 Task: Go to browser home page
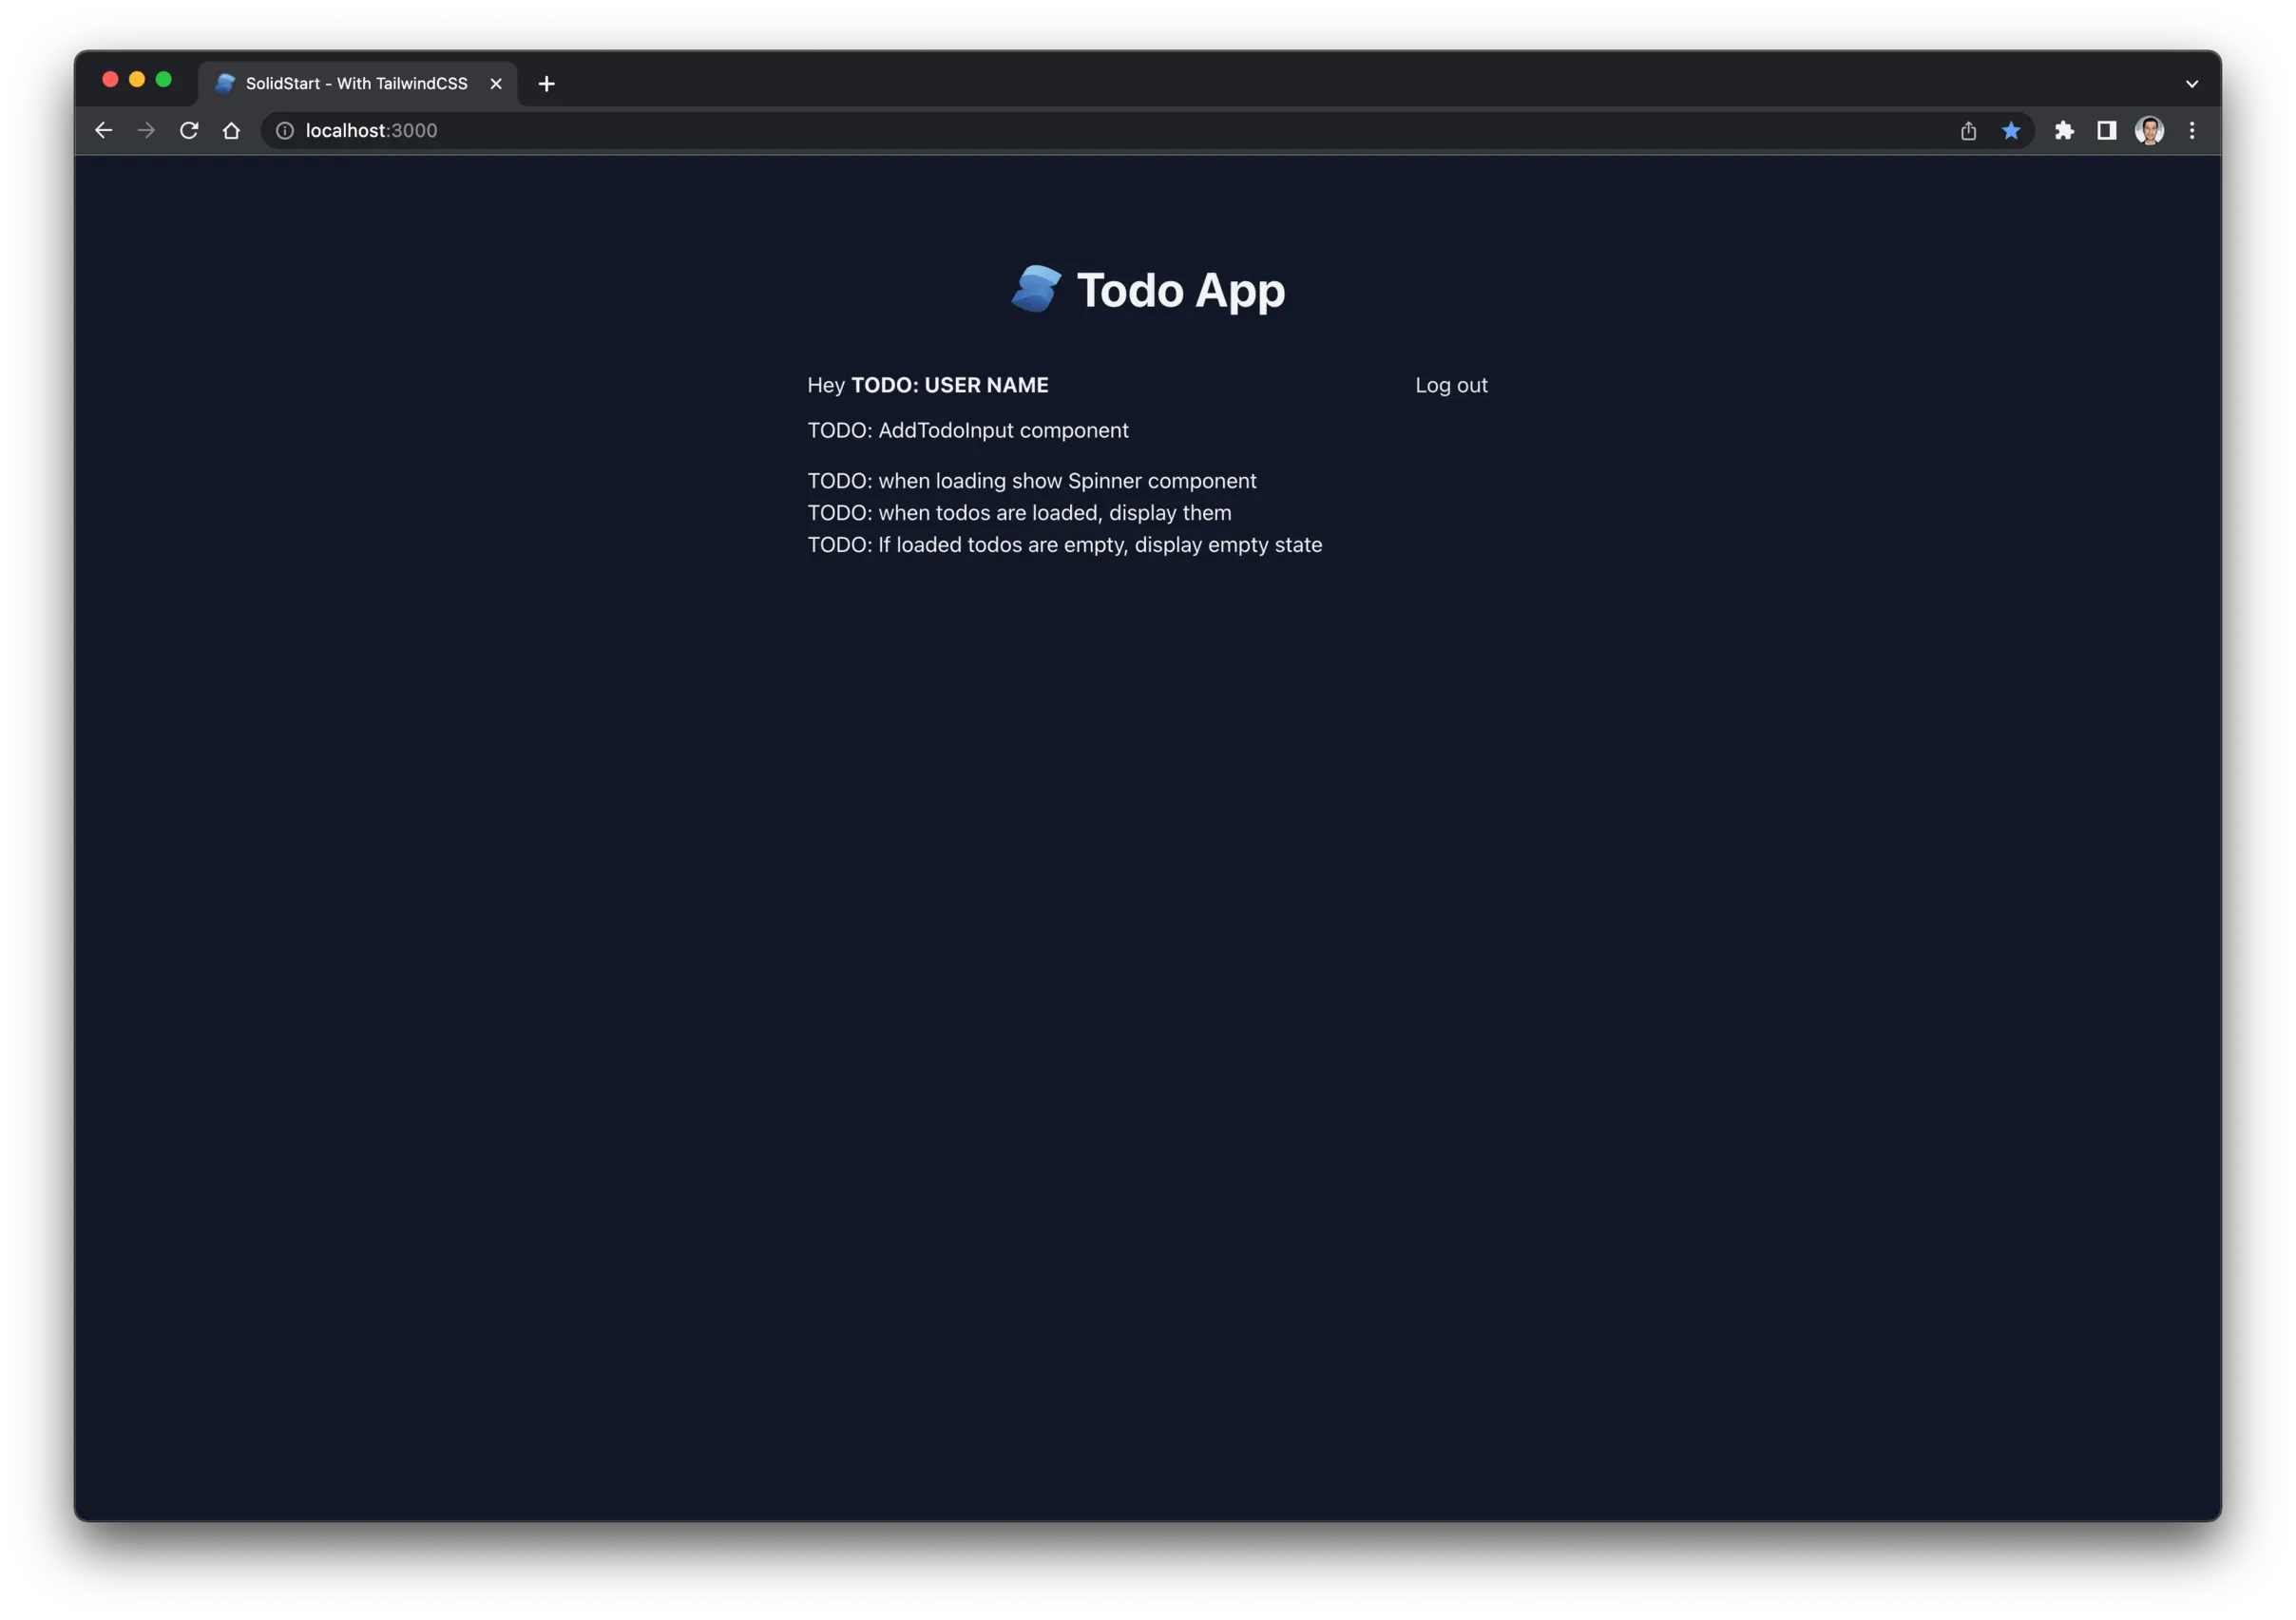231,131
